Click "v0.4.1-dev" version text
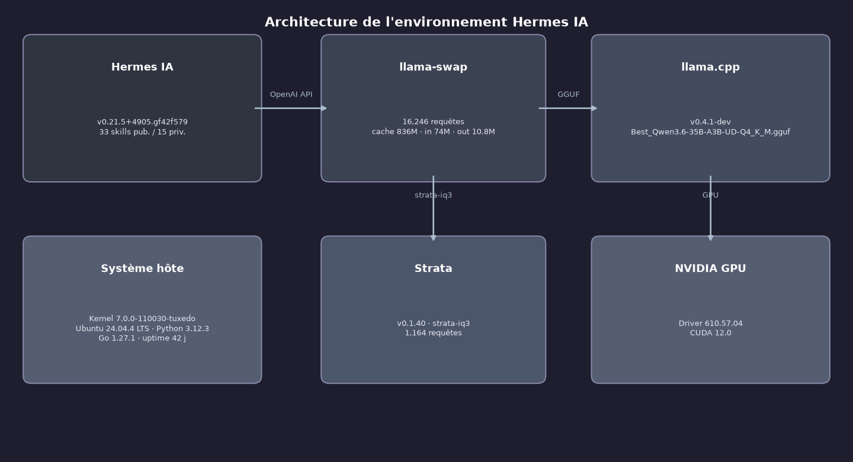 coord(710,122)
